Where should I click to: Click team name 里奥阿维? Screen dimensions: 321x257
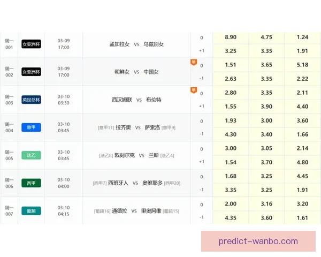(151, 210)
